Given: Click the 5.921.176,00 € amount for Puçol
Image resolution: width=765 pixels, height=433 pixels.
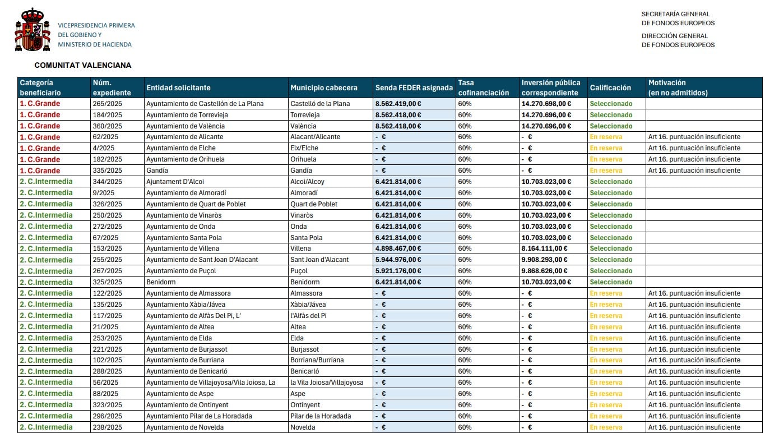Looking at the screenshot, I should coord(398,271).
